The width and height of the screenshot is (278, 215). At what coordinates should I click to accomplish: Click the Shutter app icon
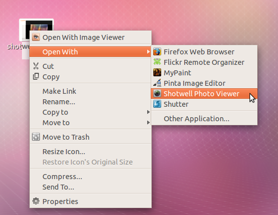157,104
